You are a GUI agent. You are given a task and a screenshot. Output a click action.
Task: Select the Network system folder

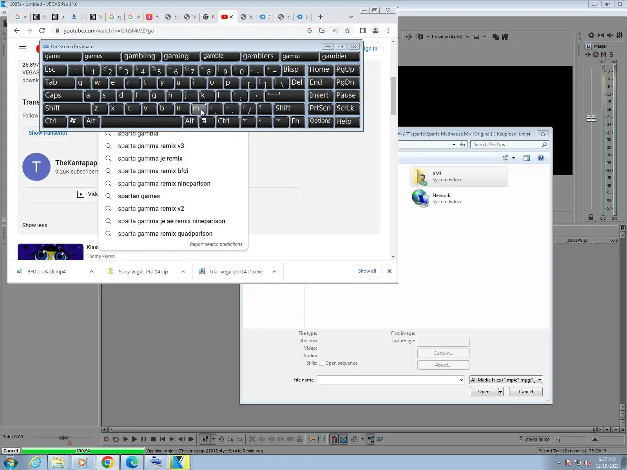(459, 199)
